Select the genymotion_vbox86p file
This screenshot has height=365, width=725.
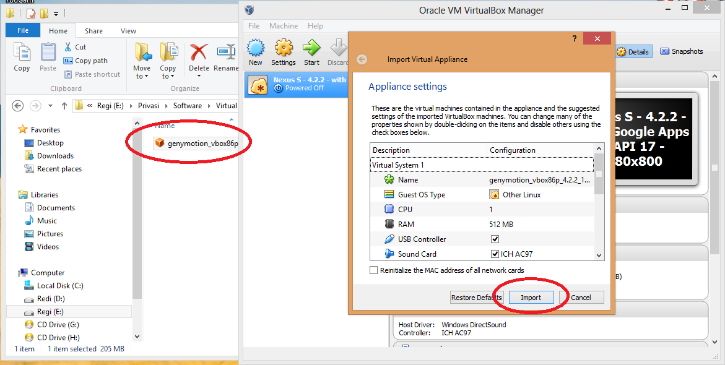[197, 144]
